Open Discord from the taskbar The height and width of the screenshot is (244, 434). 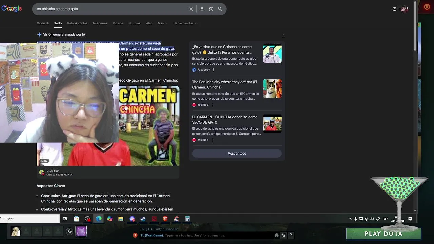(x=132, y=219)
